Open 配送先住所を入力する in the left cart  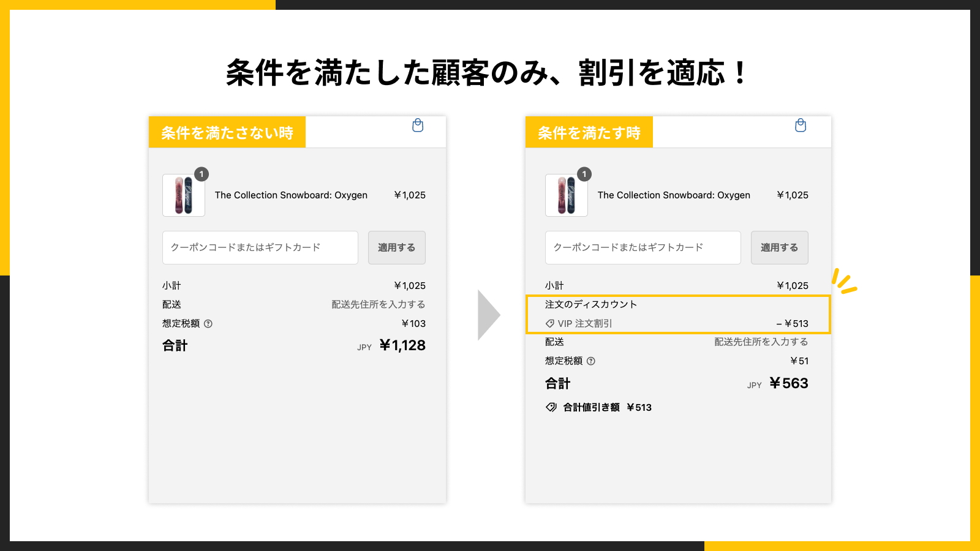(x=378, y=304)
